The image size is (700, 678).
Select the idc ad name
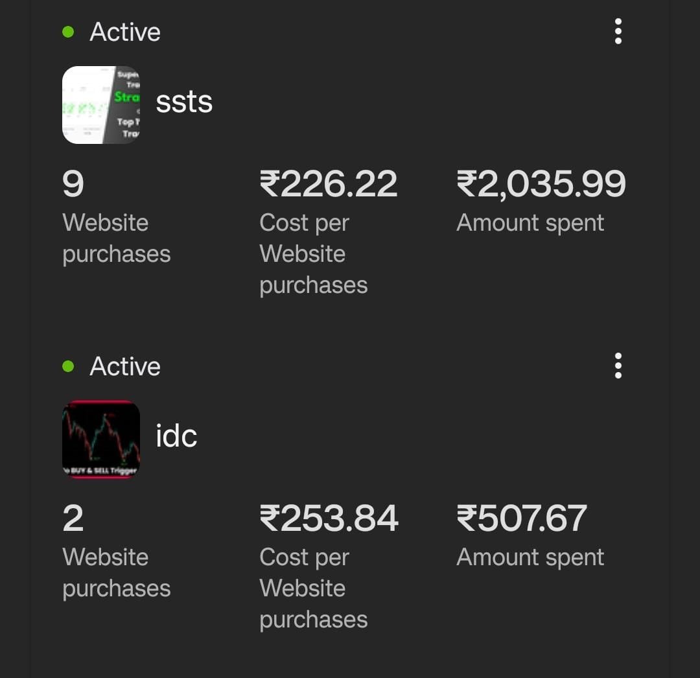tap(176, 436)
